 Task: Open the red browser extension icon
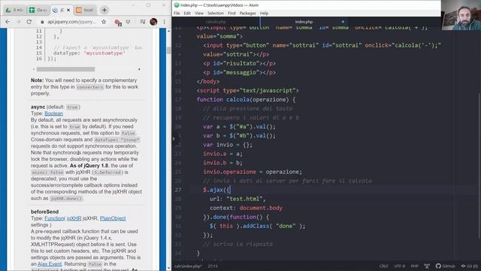(117, 22)
